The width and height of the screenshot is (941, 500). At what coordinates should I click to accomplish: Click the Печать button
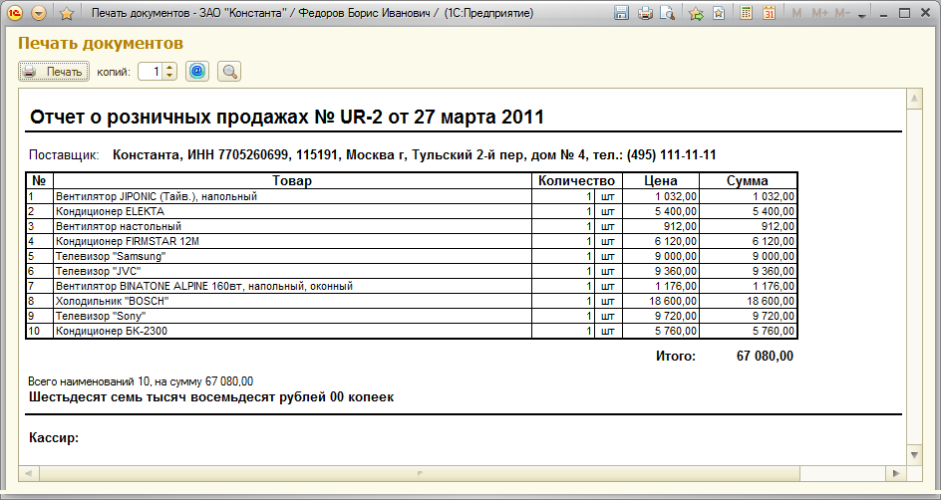click(x=54, y=72)
